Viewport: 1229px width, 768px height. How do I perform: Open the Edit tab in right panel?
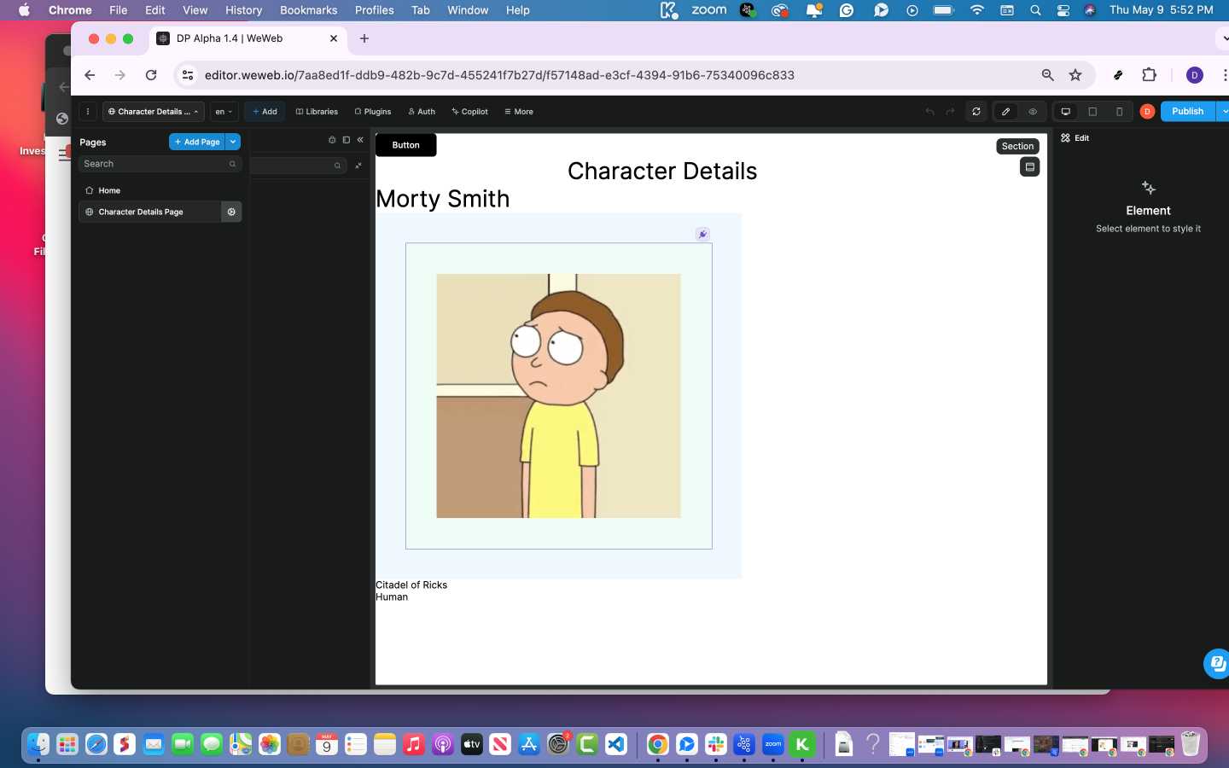pyautogui.click(x=1075, y=137)
